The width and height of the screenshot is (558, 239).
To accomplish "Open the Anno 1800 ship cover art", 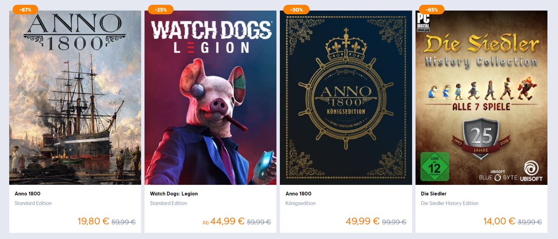I will pyautogui.click(x=75, y=98).
